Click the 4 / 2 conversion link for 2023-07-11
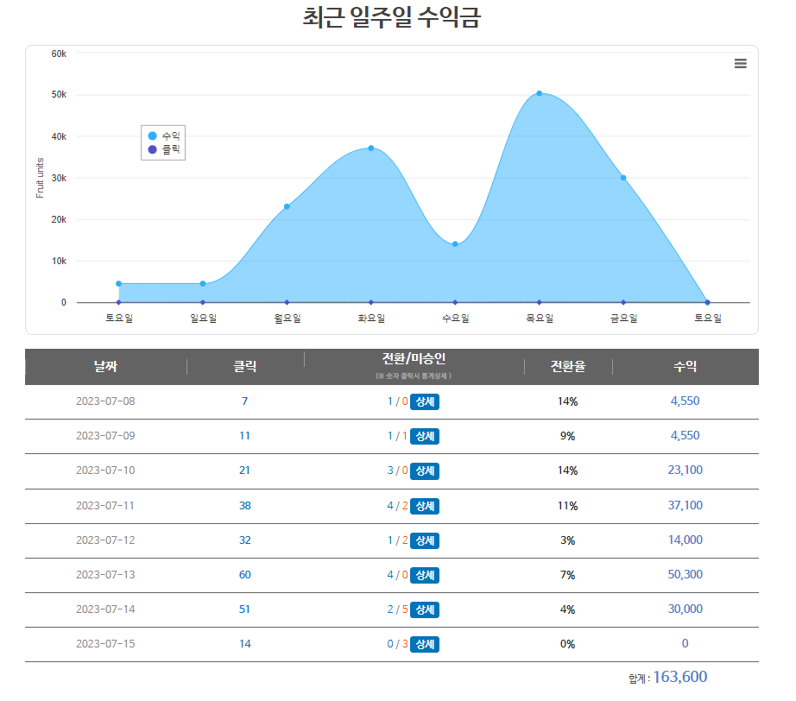 (396, 505)
